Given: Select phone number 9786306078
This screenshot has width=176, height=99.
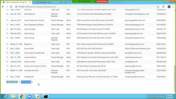Looking at the screenshot, I should [161, 49].
